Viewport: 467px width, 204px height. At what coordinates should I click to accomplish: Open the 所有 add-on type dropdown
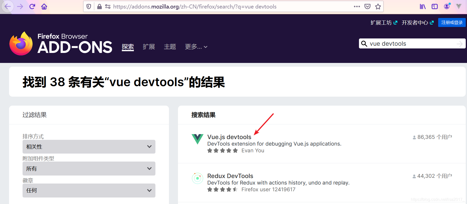pyautogui.click(x=89, y=169)
